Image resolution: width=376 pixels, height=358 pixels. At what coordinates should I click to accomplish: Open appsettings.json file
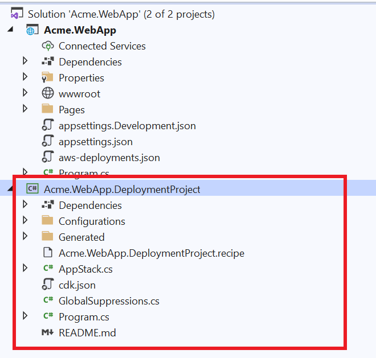coord(96,142)
